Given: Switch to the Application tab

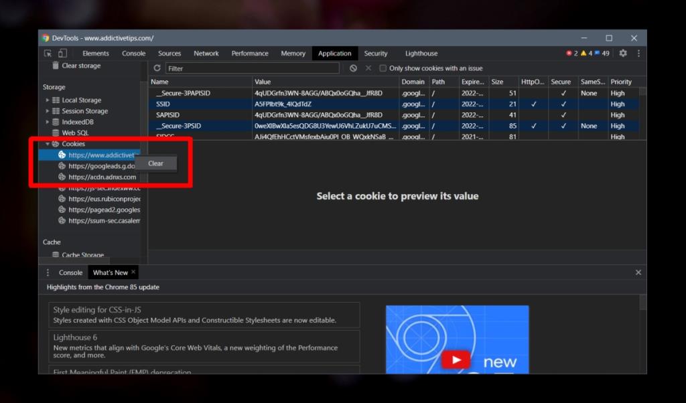Looking at the screenshot, I should pos(334,53).
